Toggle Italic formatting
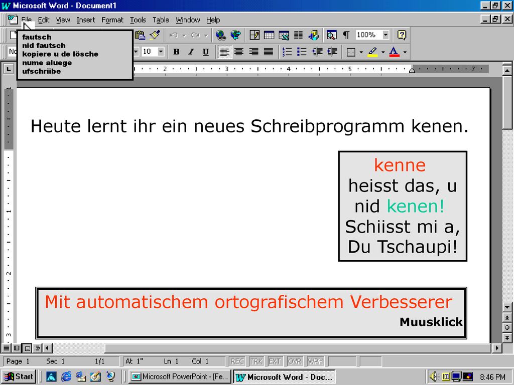Viewport: 514px width, 385px height. pos(191,52)
